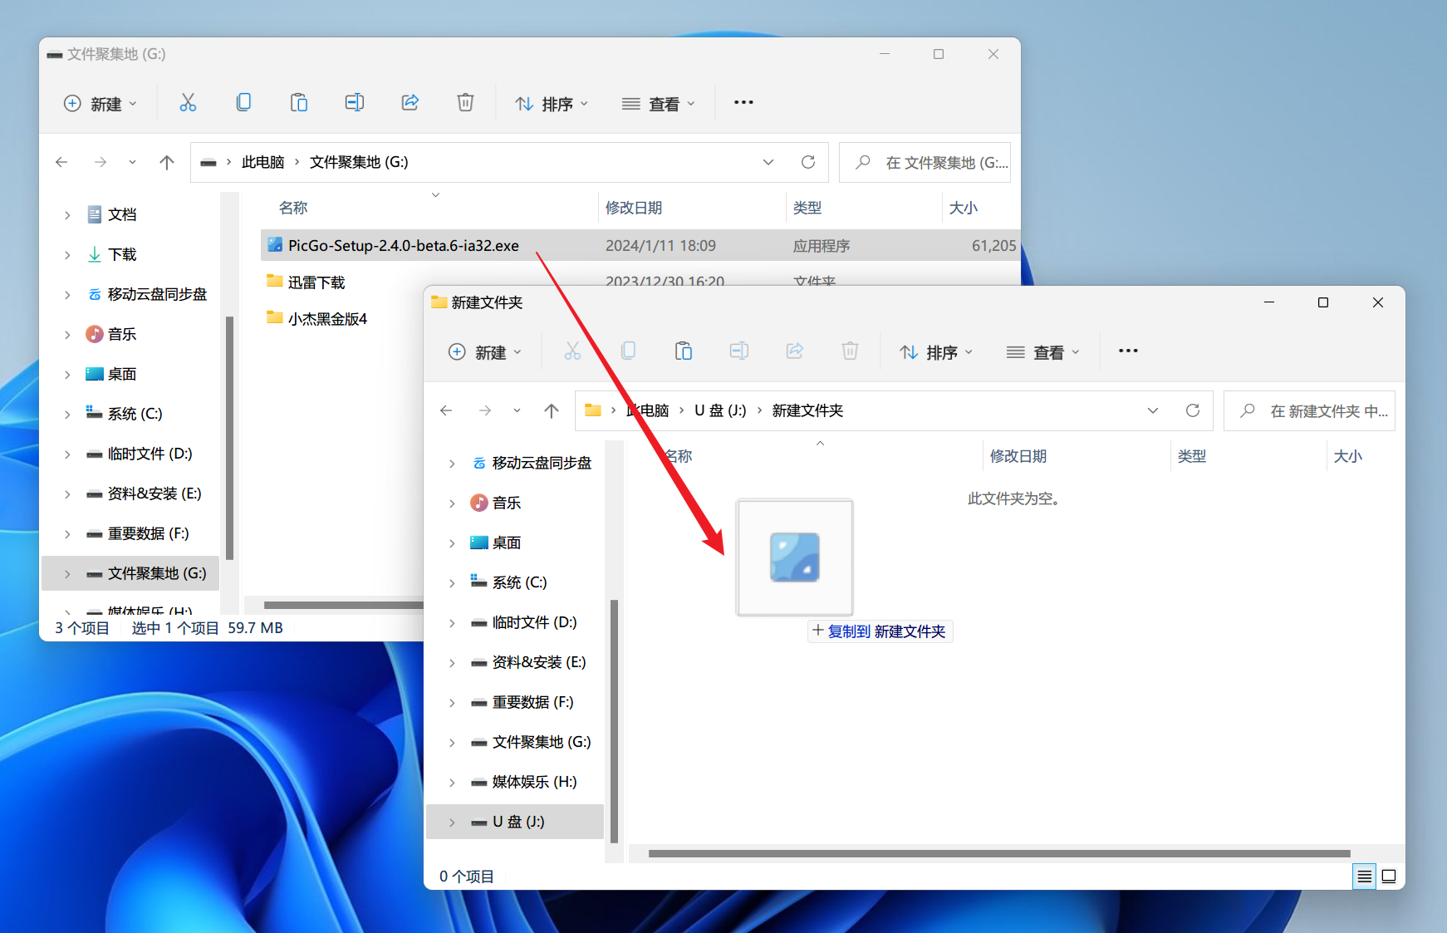The image size is (1447, 933).
Task: Select the 小杰黑金版4 folder
Action: (326, 318)
